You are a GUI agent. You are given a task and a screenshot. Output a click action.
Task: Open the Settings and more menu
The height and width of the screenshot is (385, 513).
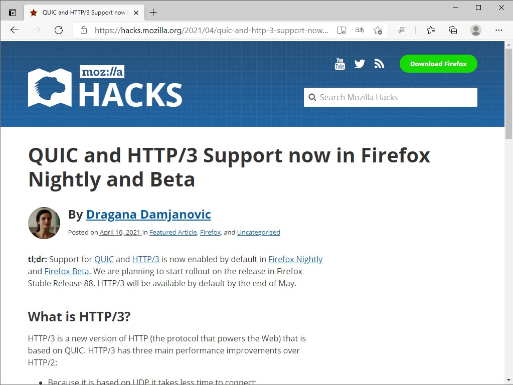point(499,30)
